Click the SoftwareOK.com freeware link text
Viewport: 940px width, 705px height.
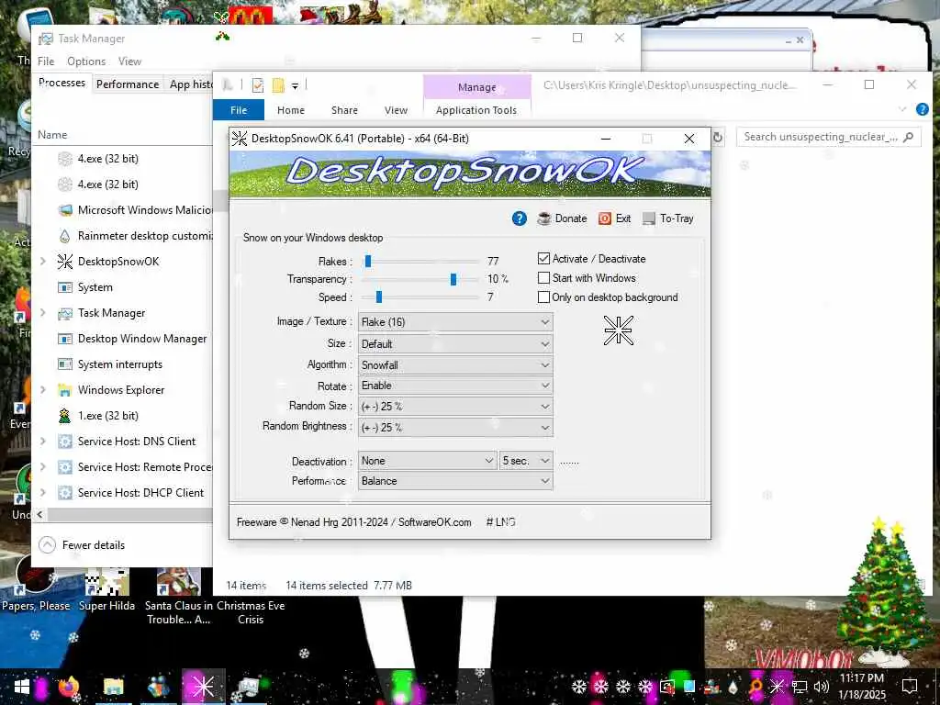pyautogui.click(x=434, y=522)
